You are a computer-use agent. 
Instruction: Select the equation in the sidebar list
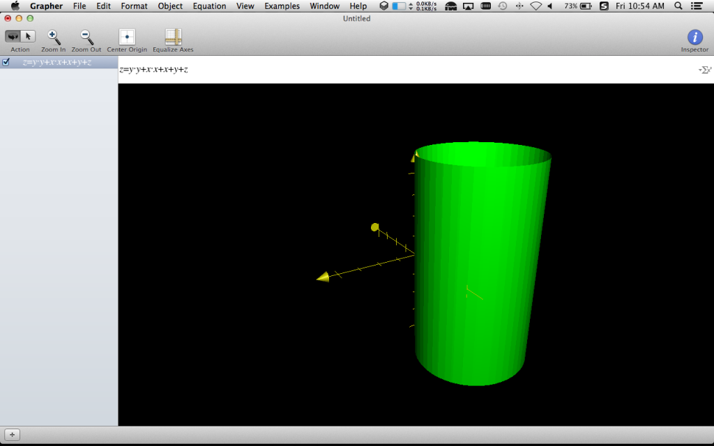tap(57, 62)
